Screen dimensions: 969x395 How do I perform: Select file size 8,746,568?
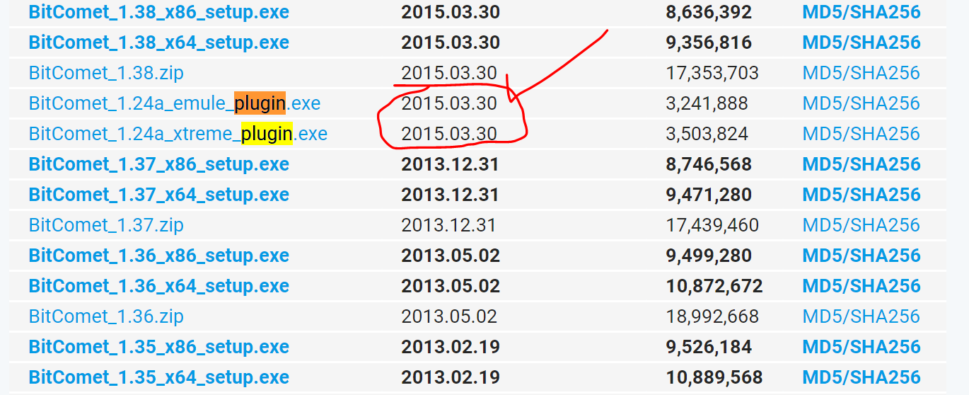(709, 164)
